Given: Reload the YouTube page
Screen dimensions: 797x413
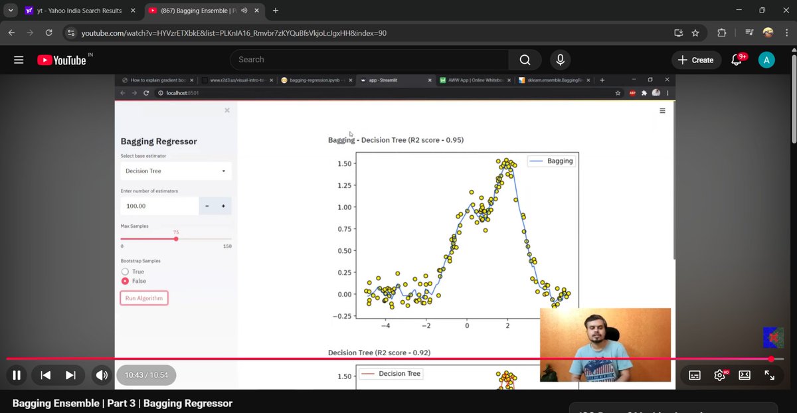Looking at the screenshot, I should point(48,33).
